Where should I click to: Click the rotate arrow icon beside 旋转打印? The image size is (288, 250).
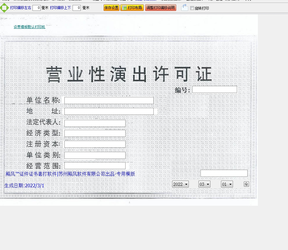(184, 8)
